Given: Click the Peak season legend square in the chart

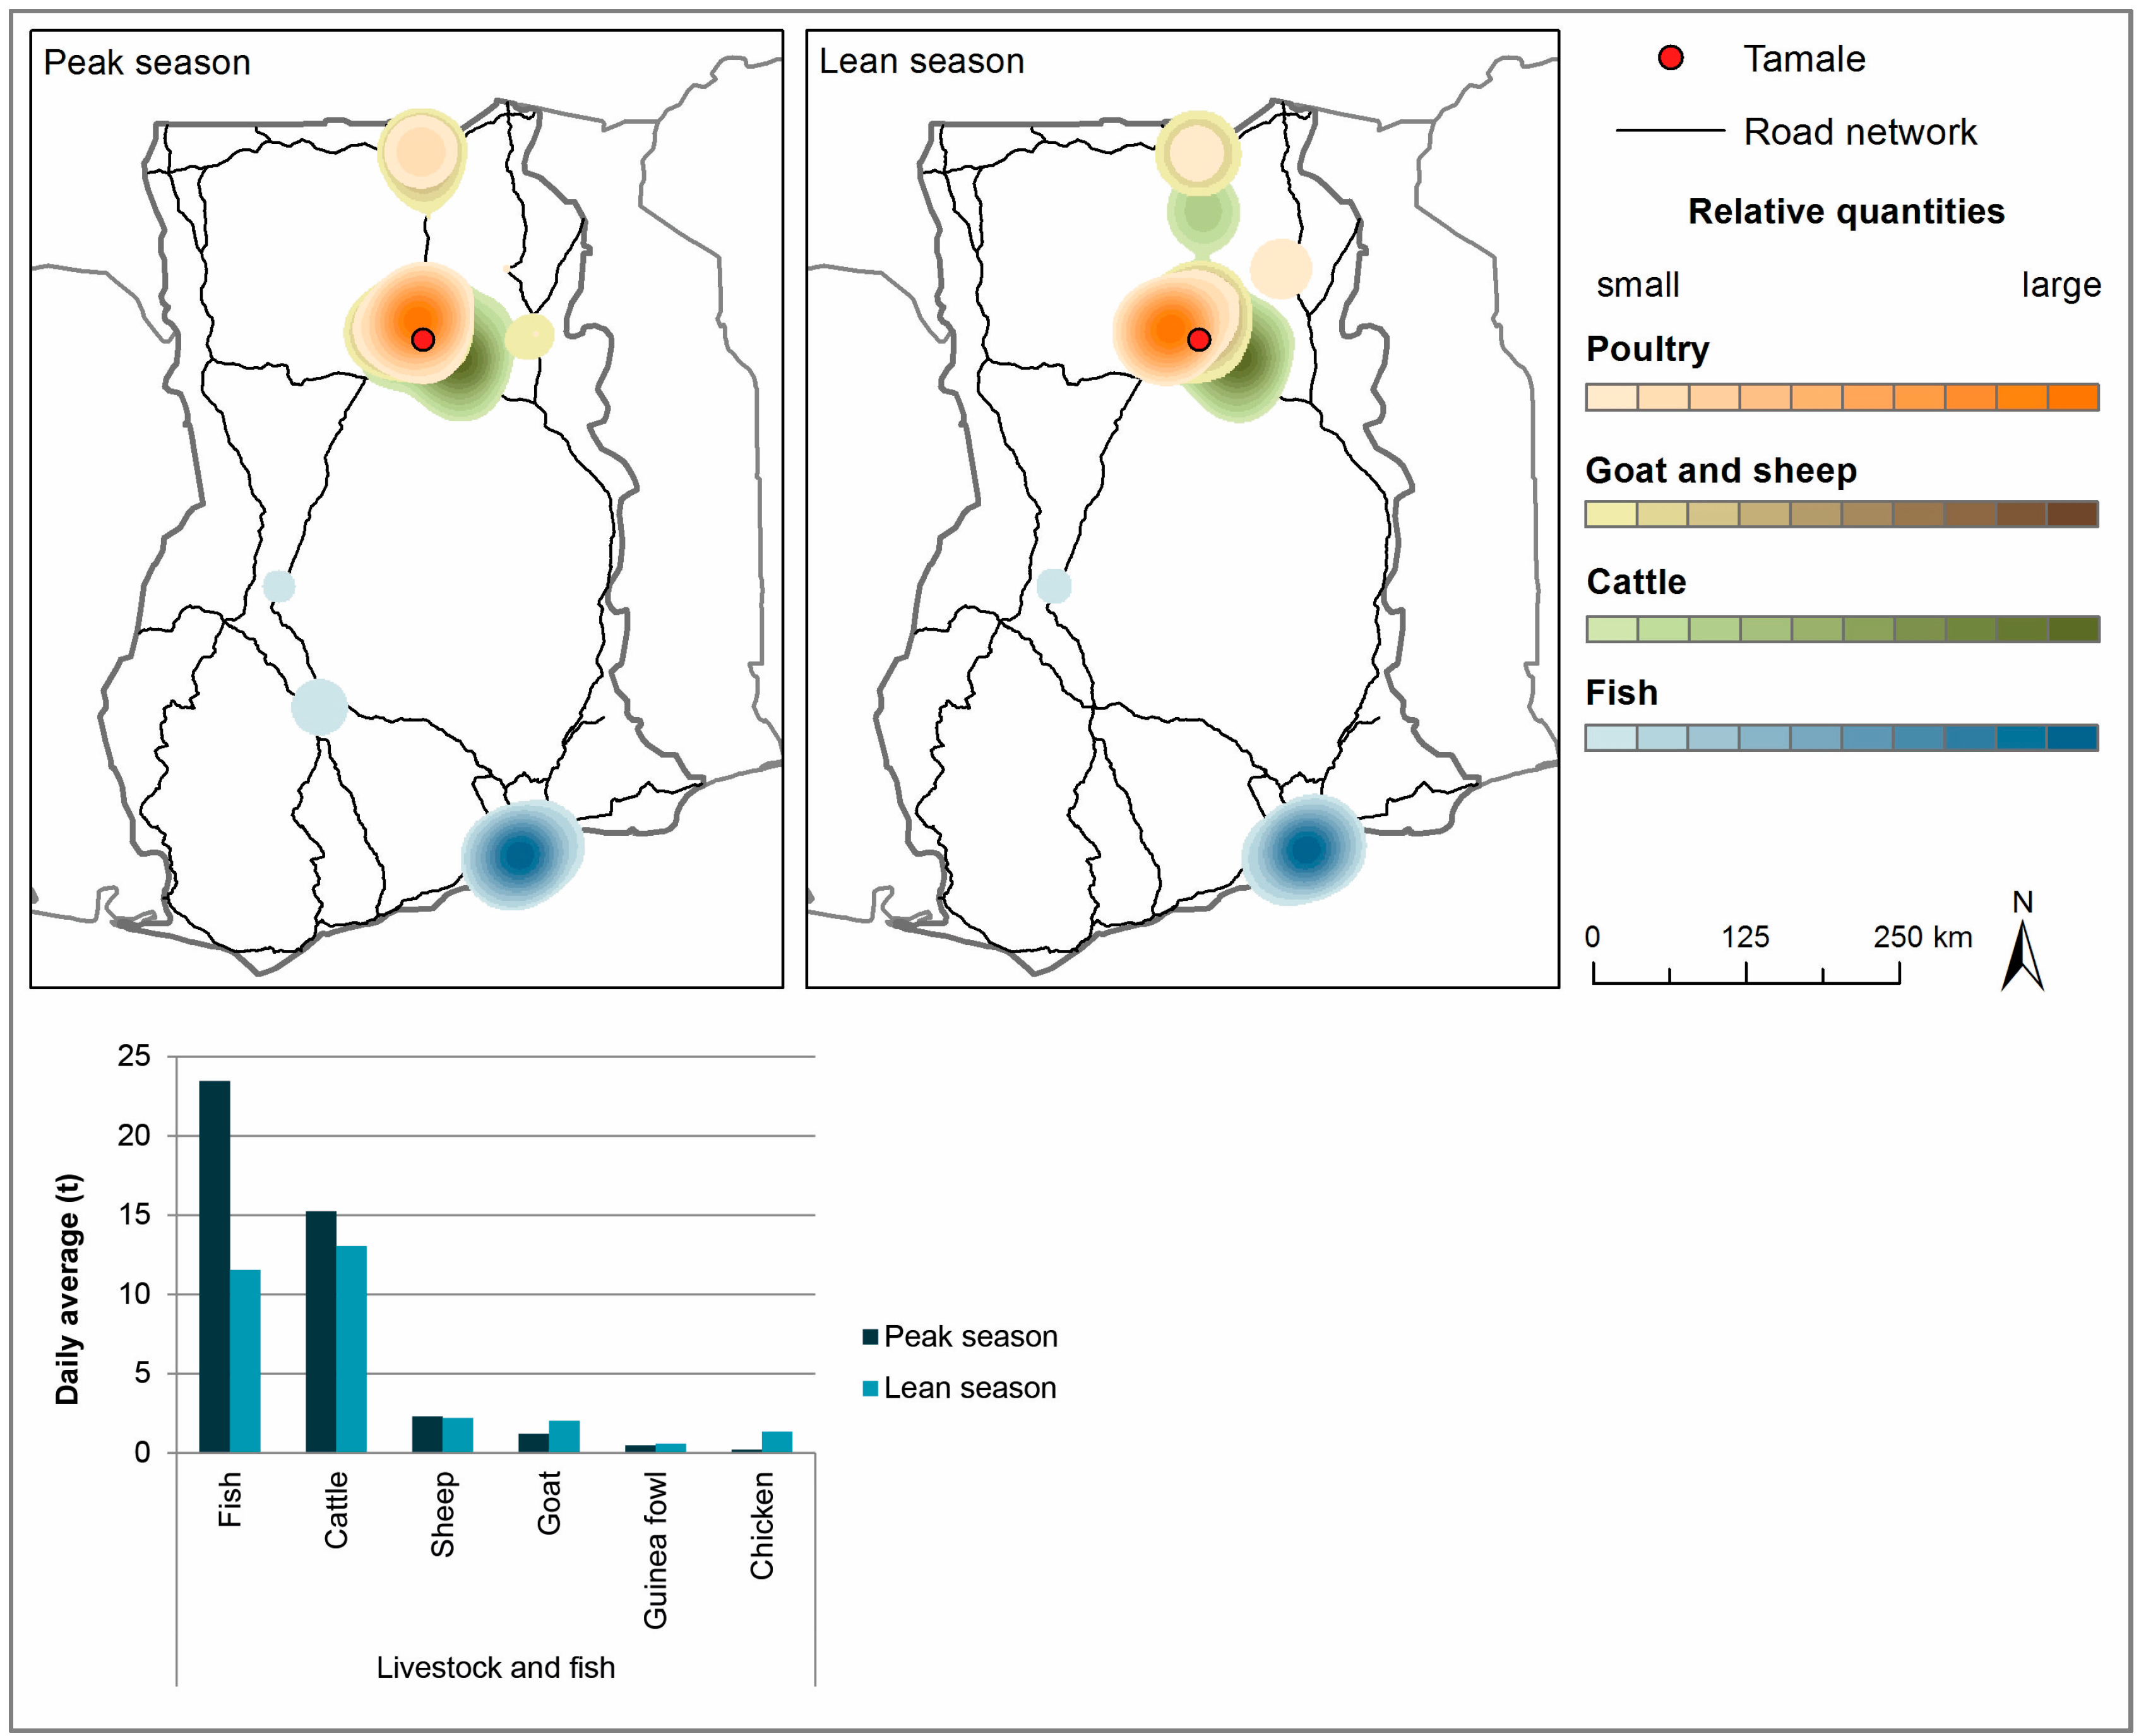Looking at the screenshot, I should pyautogui.click(x=870, y=1336).
